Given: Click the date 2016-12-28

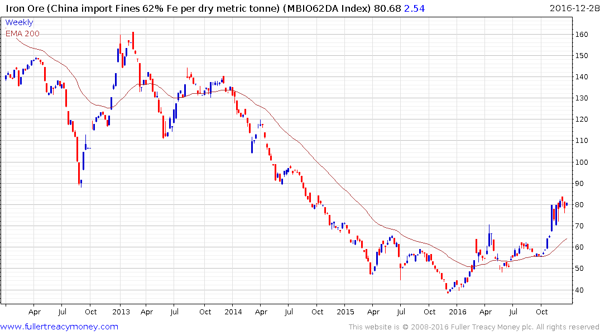Looking at the screenshot, I should click(574, 8).
